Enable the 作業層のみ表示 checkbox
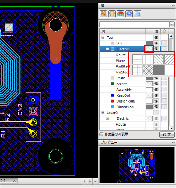Image resolution: width=176 pixels, height=188 pixels. (101, 134)
